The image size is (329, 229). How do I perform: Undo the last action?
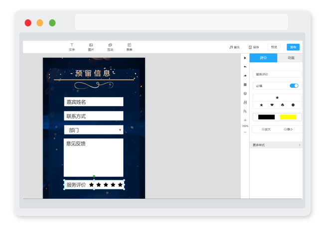tap(245, 67)
